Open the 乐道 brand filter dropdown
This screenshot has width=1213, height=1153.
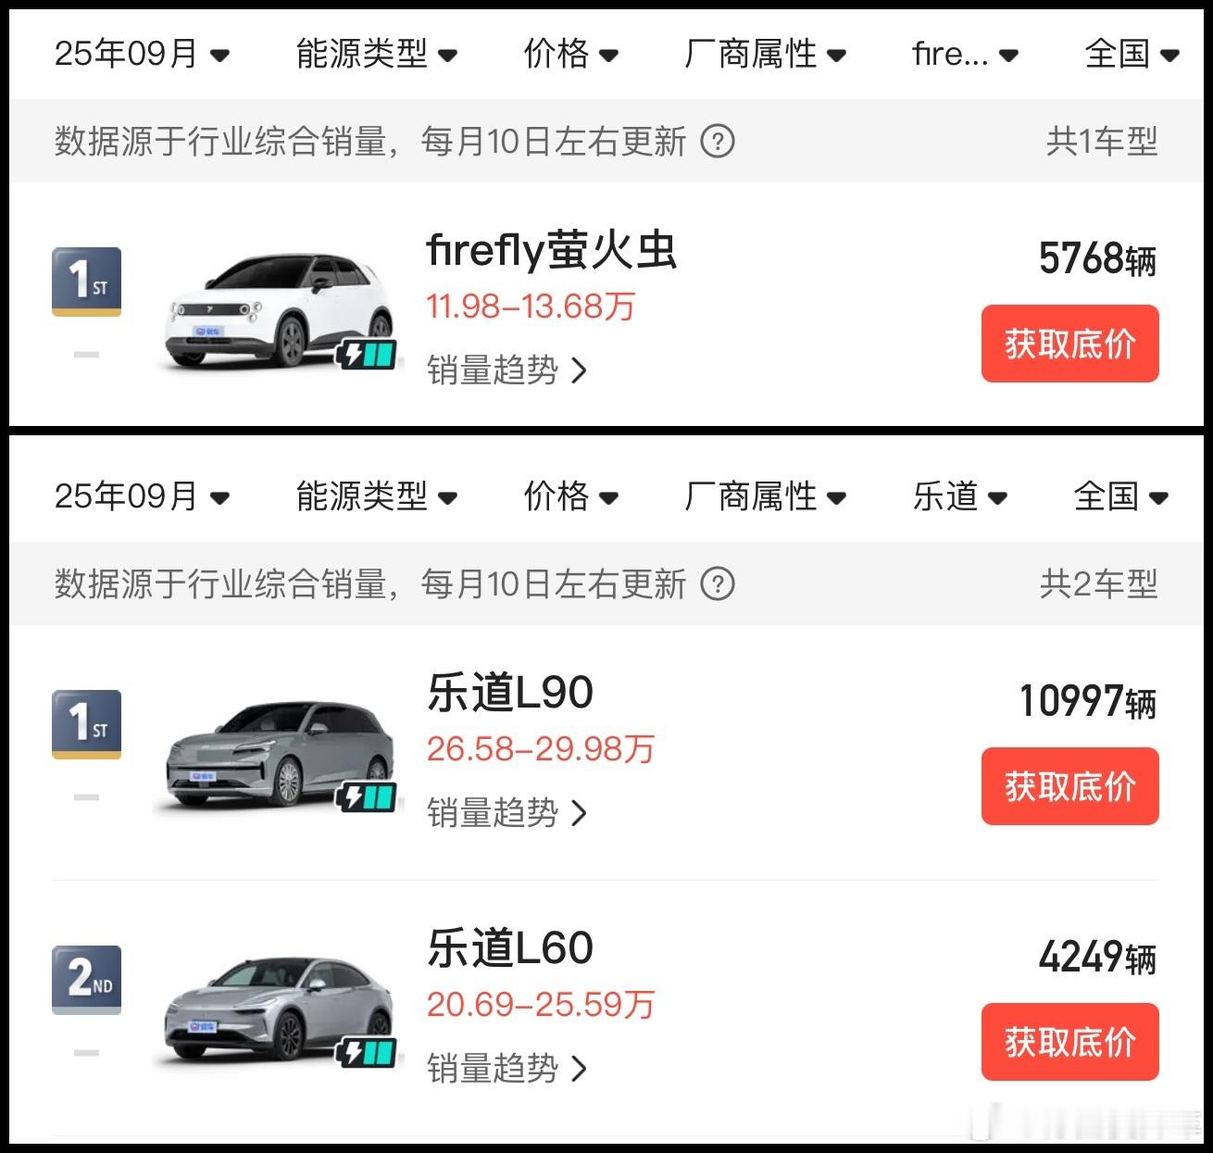(x=959, y=496)
